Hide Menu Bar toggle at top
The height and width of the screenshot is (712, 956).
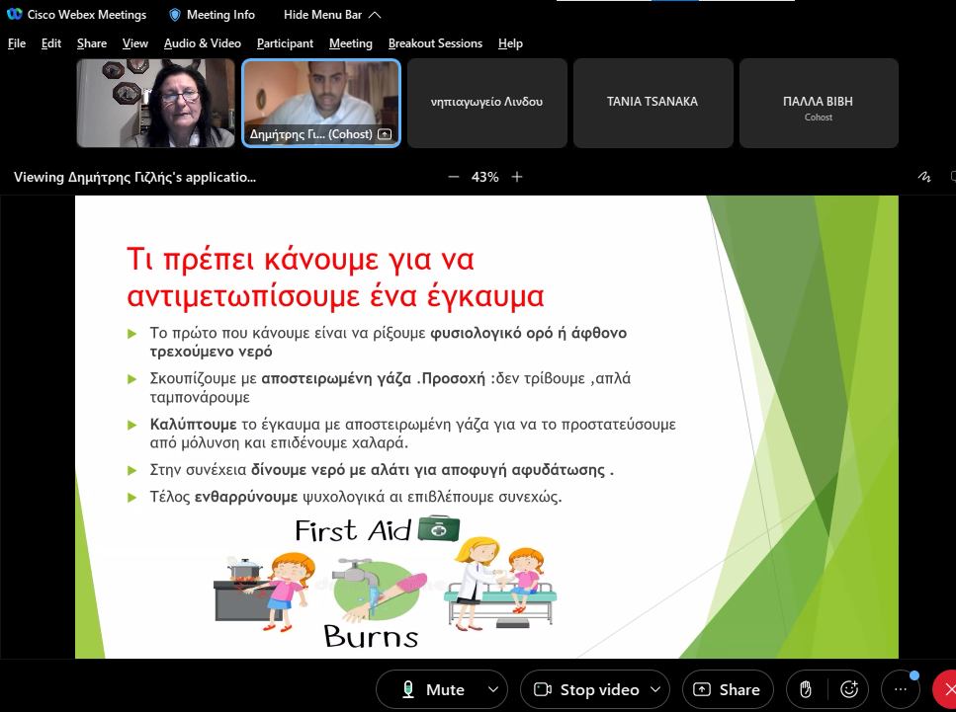coord(331,15)
